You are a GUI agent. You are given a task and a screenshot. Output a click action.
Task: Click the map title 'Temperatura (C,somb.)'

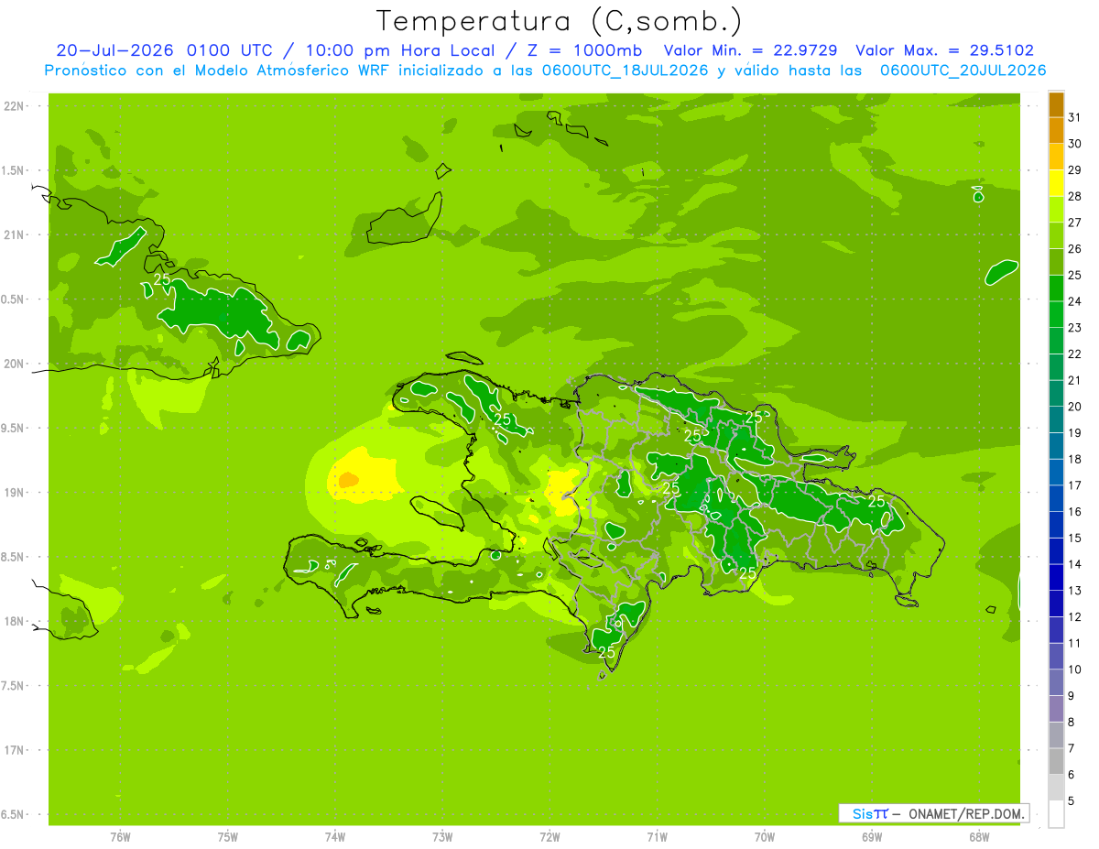[x=560, y=20]
